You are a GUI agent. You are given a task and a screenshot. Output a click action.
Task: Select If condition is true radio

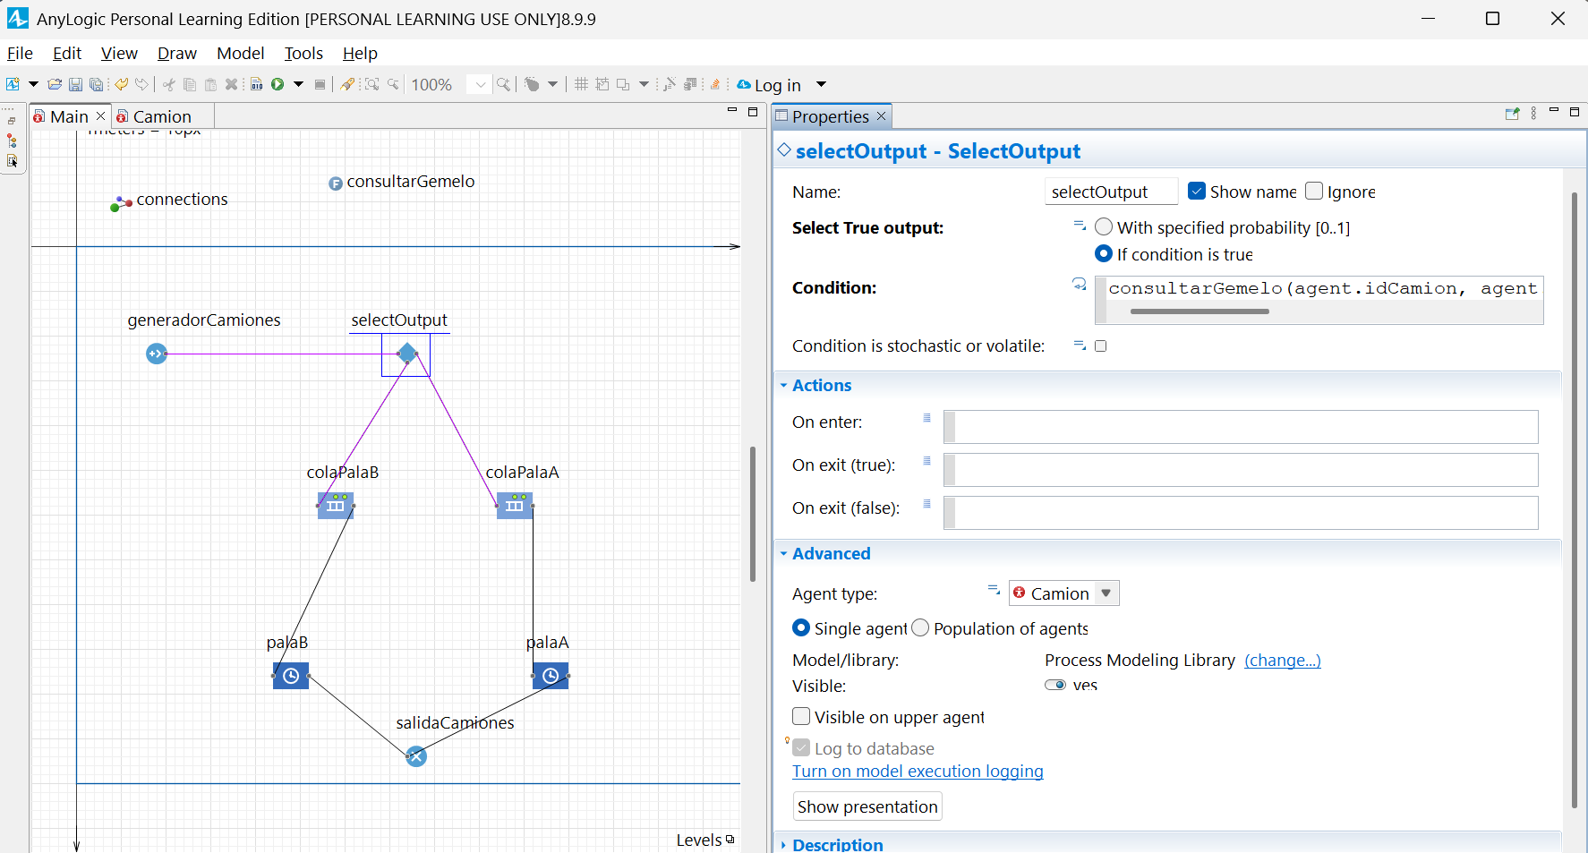pos(1104,253)
